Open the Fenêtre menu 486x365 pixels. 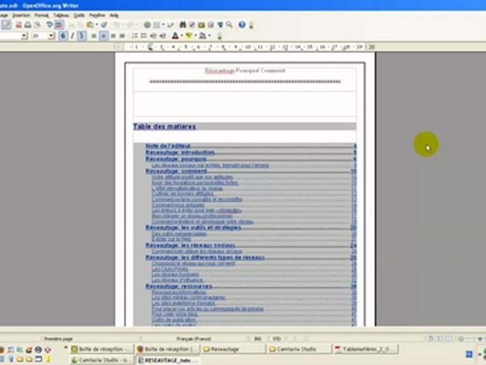[97, 15]
